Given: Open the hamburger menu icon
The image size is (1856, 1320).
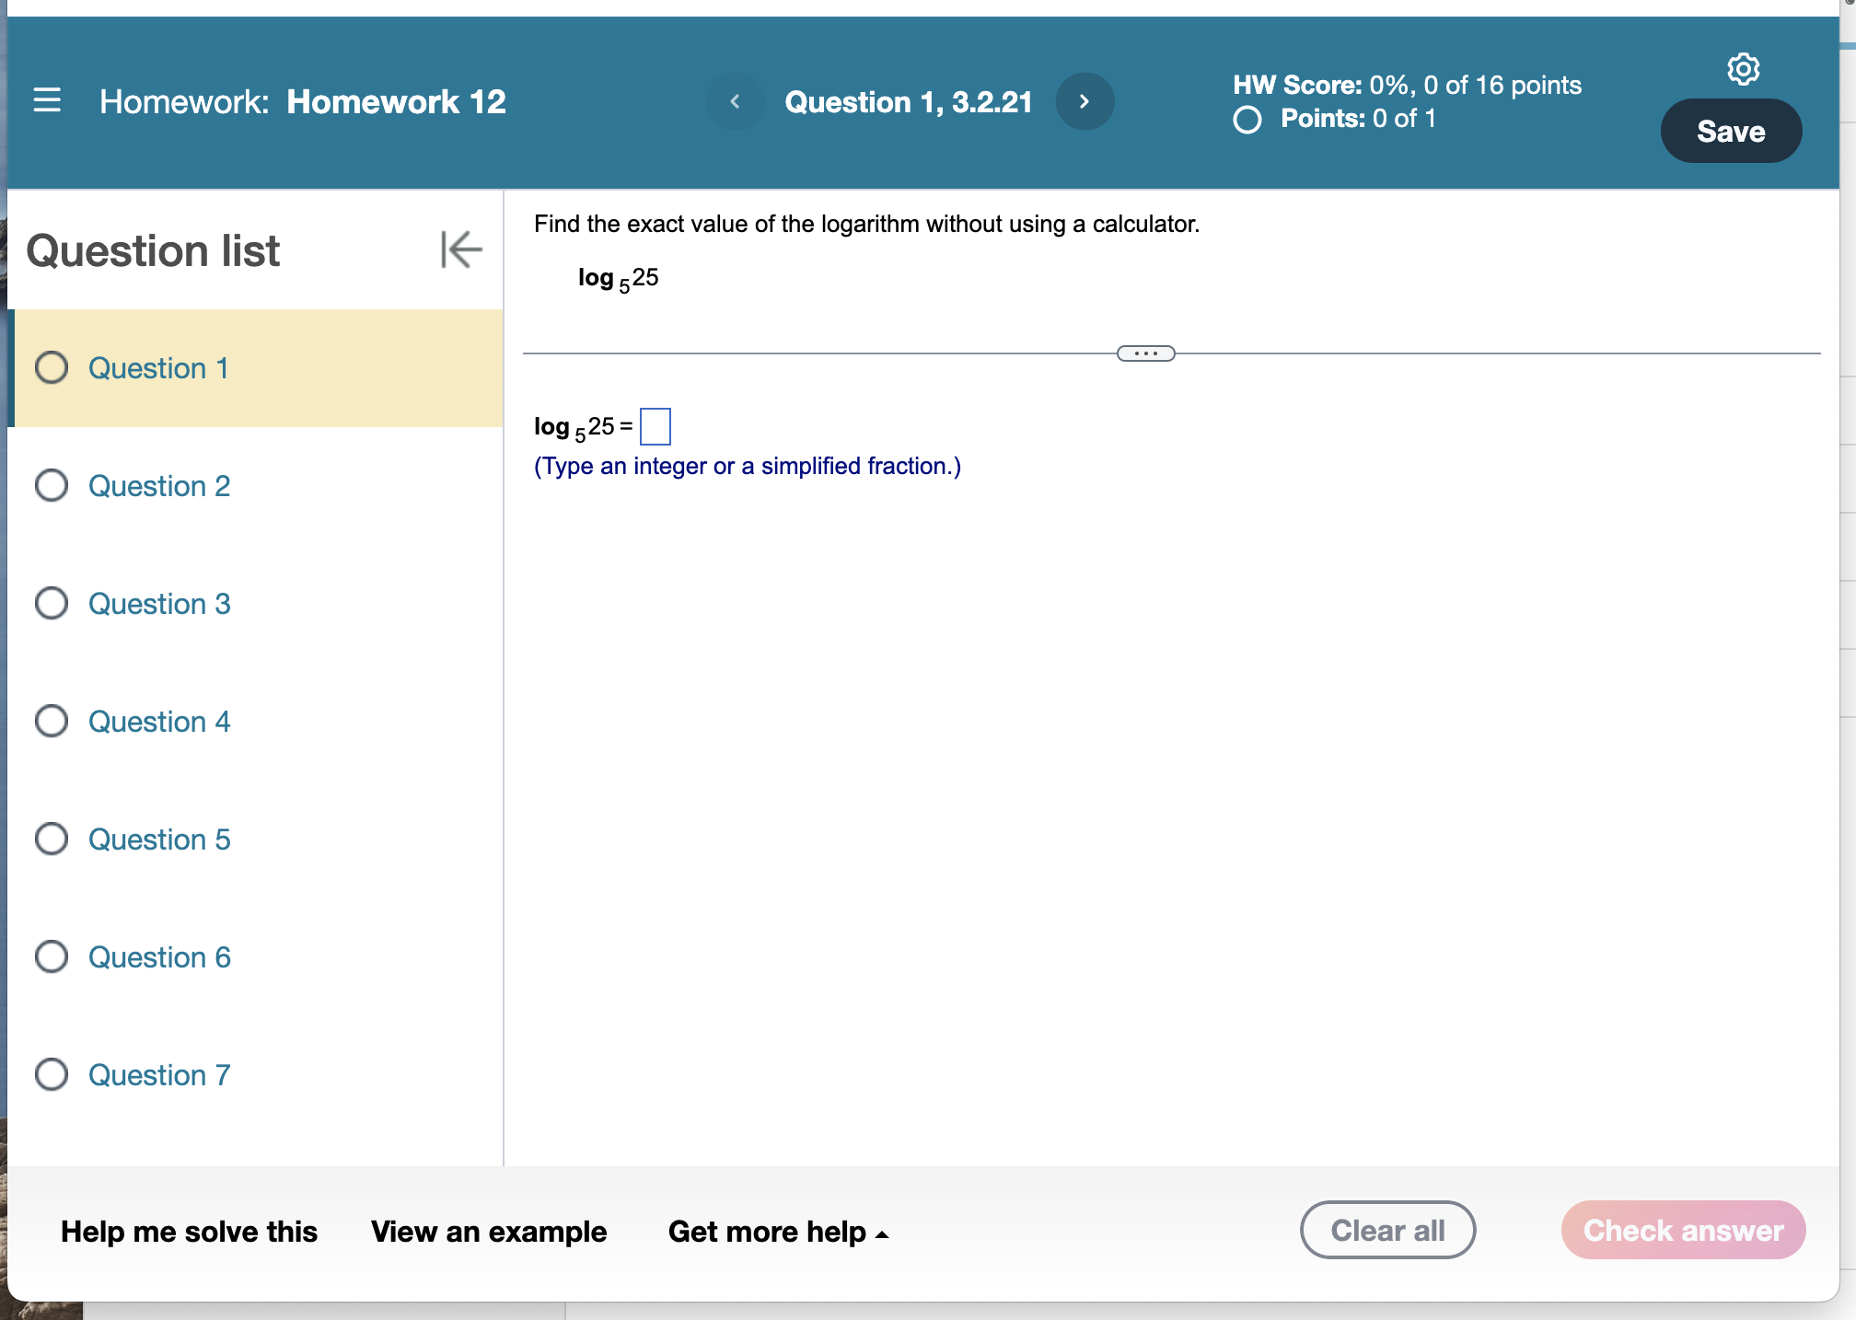Looking at the screenshot, I should point(47,100).
